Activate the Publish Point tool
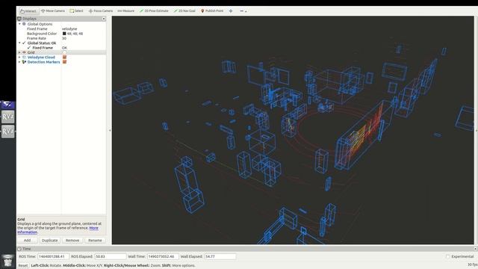 pos(212,11)
